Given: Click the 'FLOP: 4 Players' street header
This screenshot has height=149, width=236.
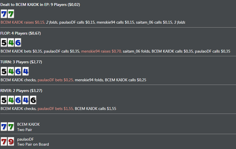Looking at the screenshot, I should click(22, 33).
